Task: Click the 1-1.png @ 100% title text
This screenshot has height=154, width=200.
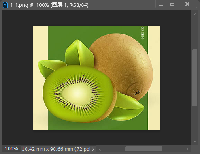Action: pyautogui.click(x=49, y=5)
